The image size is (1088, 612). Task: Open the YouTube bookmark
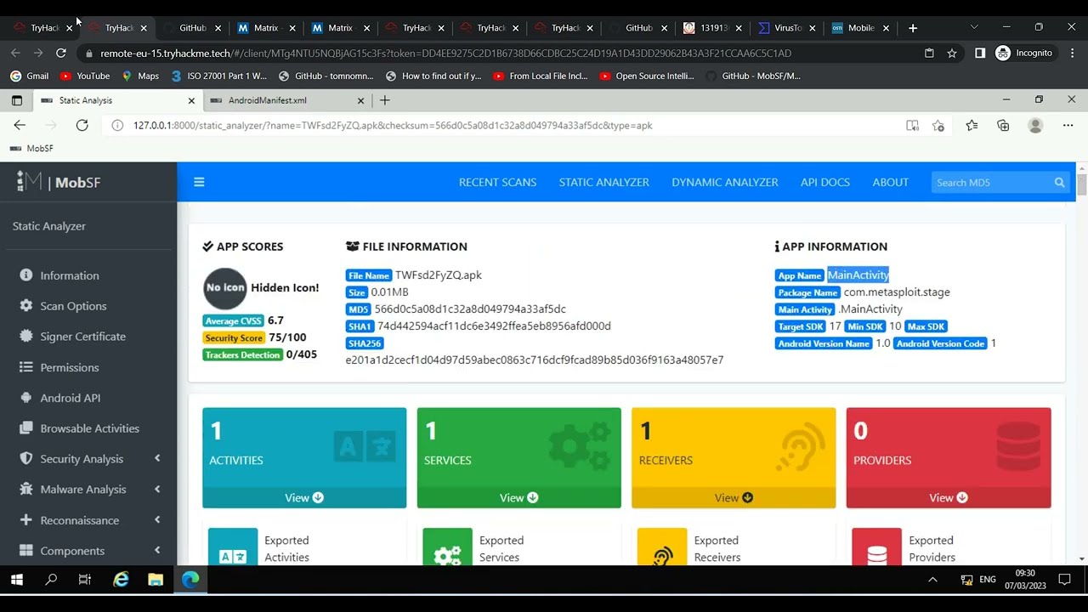pos(84,76)
